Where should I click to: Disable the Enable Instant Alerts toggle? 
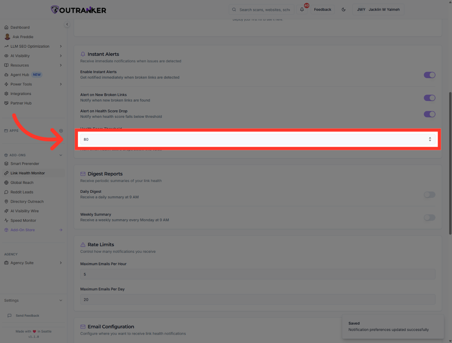tap(429, 75)
